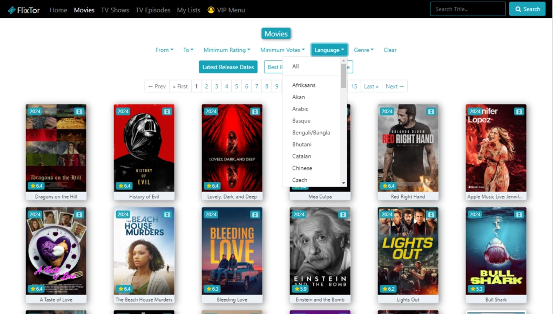Image resolution: width=553 pixels, height=314 pixels.
Task: Open The Beach House Murders title link
Action: [144, 299]
